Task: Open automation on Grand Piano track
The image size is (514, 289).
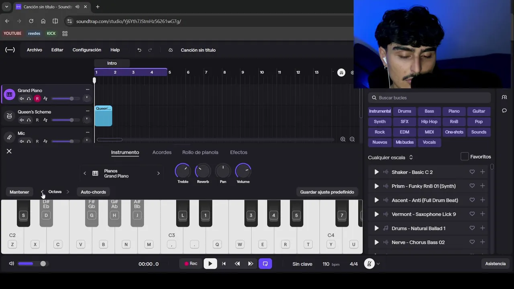Action: [x=45, y=99]
